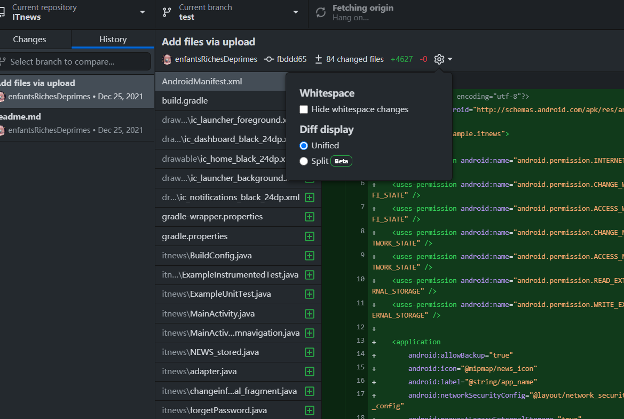Click the added-file icon next to gradle.properties
Screen dimensions: 624x419
[x=310, y=236]
